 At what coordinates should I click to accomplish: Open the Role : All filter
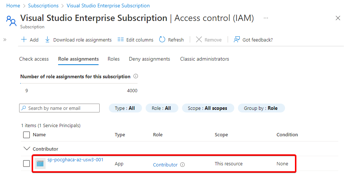click(x=161, y=108)
